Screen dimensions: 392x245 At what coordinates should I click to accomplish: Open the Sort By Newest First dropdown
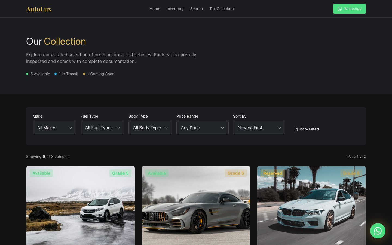coord(259,128)
